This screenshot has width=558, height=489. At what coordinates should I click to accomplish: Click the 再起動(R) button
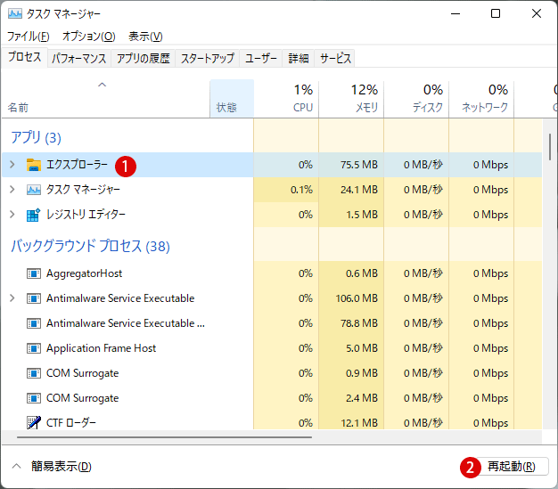(512, 466)
